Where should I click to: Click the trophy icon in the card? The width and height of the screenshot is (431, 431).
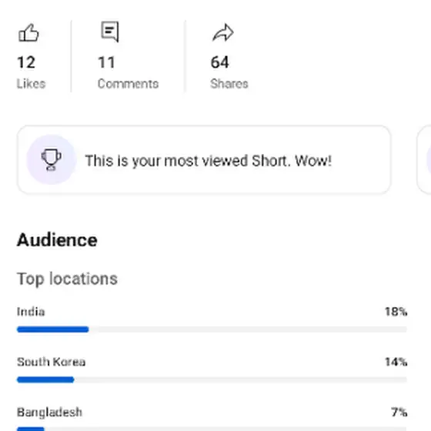pyautogui.click(x=51, y=160)
